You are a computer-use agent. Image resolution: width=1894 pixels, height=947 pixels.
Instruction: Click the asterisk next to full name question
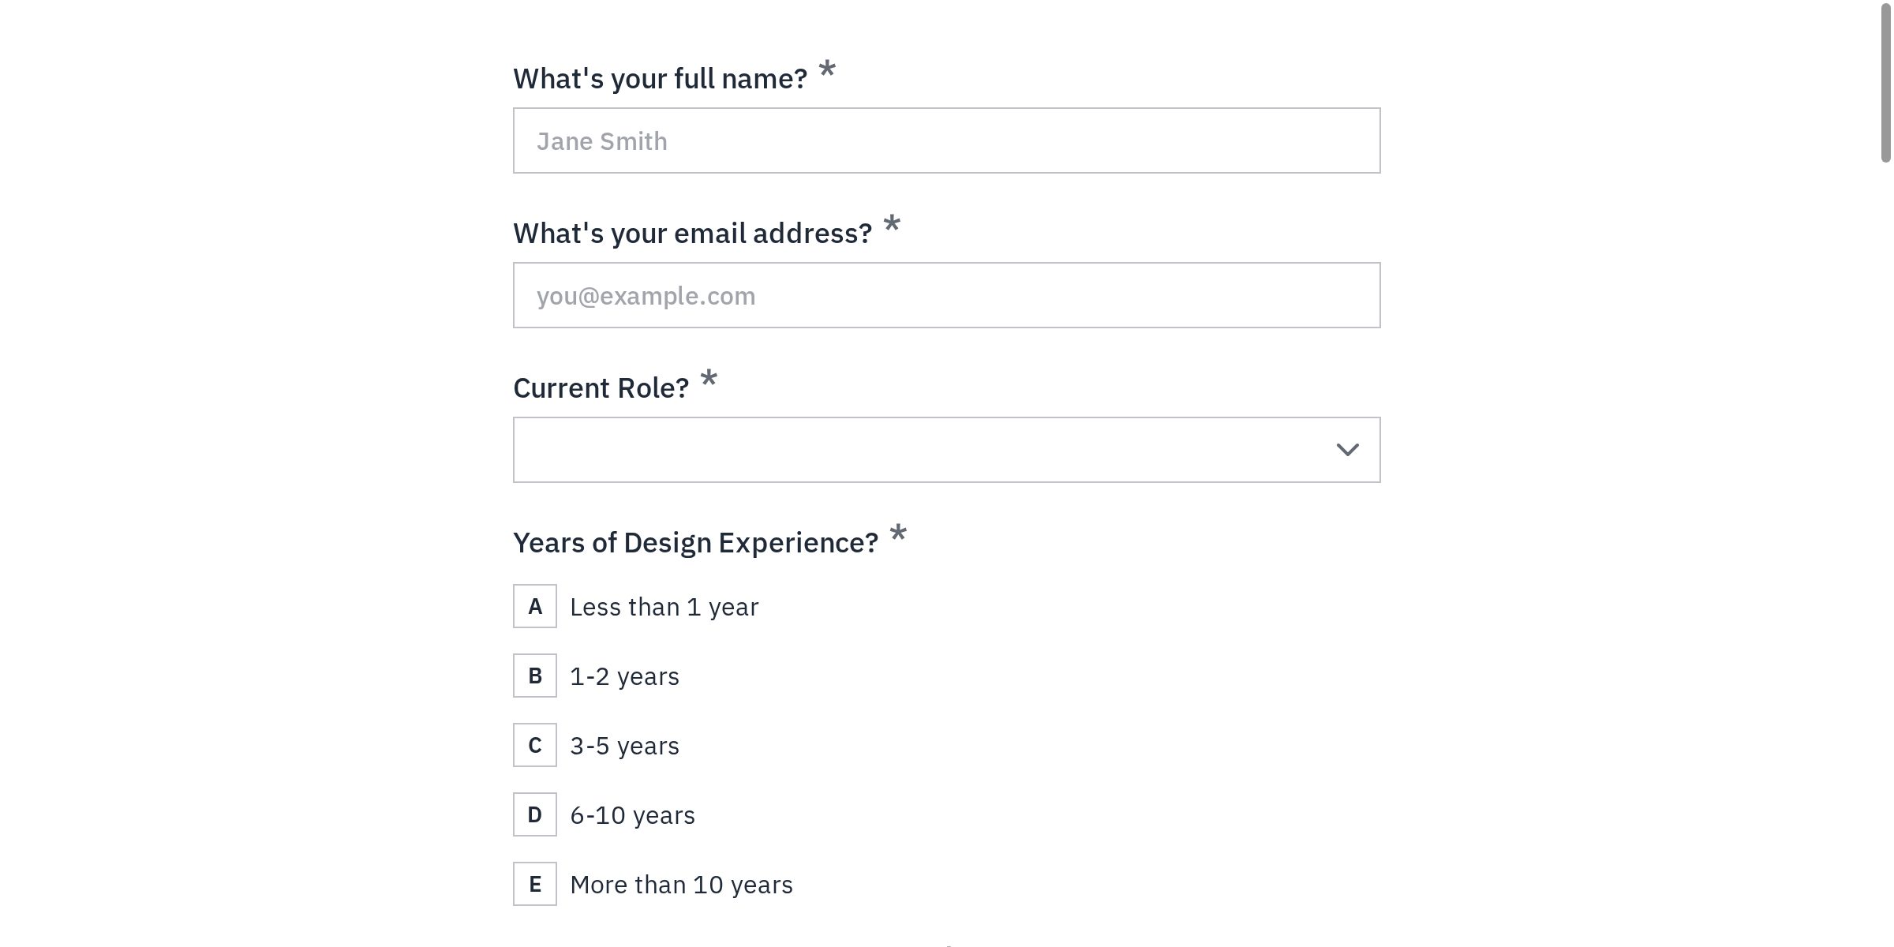coord(825,71)
